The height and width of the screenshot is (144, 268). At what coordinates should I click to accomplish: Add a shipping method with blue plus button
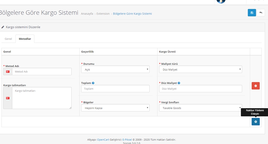(x=255, y=122)
